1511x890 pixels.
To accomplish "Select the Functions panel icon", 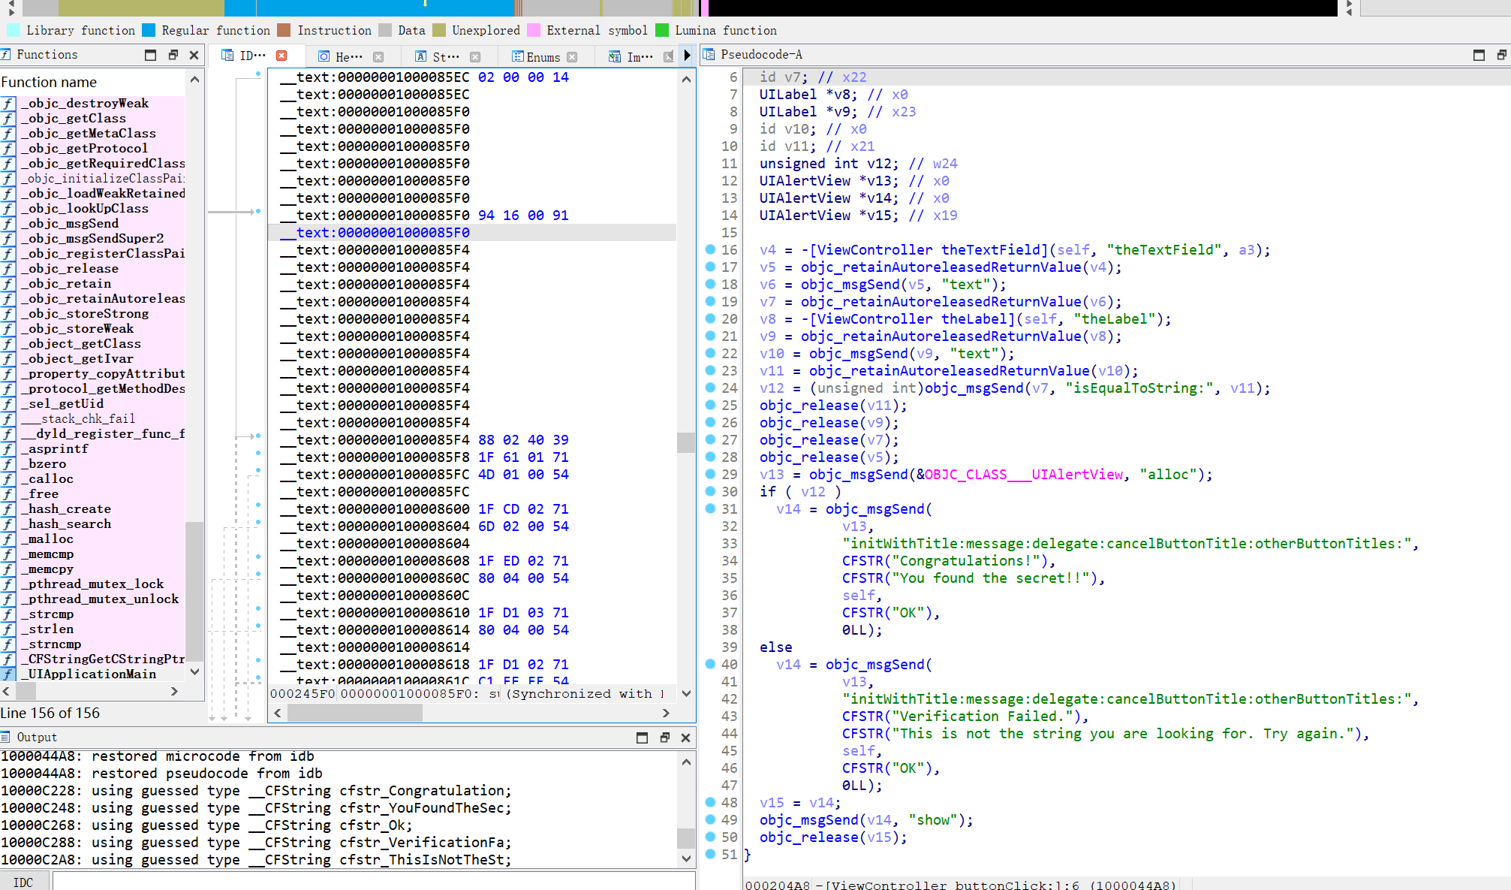I will click(x=6, y=54).
